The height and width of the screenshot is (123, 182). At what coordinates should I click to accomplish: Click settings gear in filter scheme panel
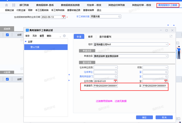[64, 36]
